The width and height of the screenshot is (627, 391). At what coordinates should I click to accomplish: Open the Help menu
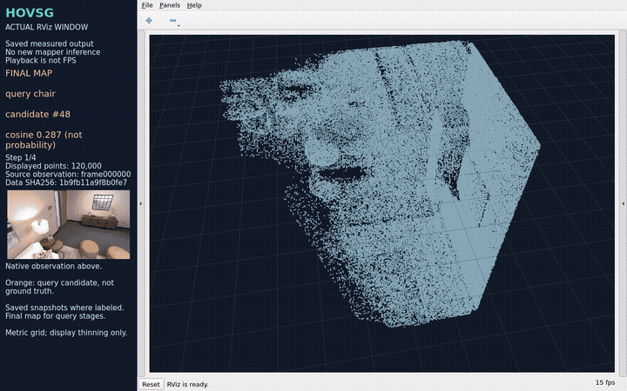coord(194,5)
